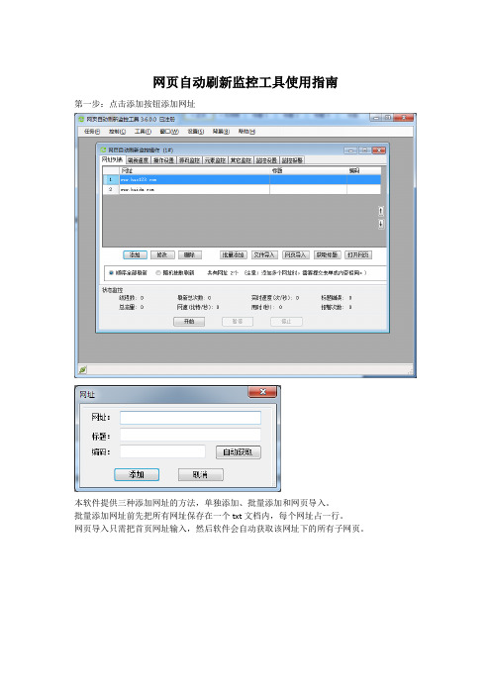
Task: Click the 网页导入 button
Action: 296,254
